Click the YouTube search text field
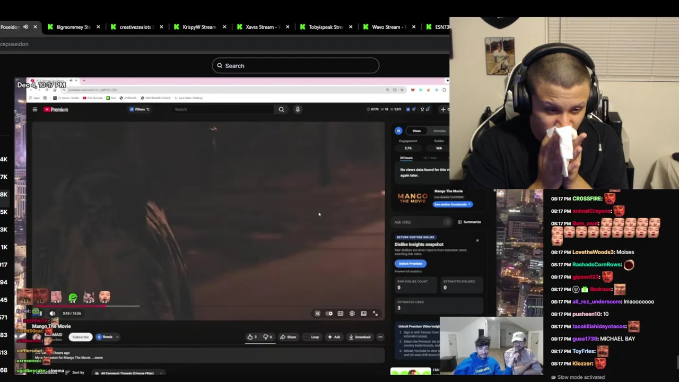 (223, 109)
